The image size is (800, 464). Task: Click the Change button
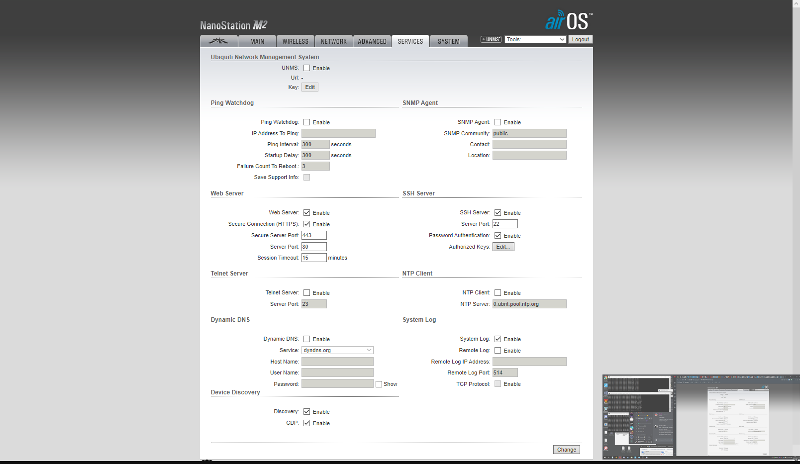[x=566, y=450]
